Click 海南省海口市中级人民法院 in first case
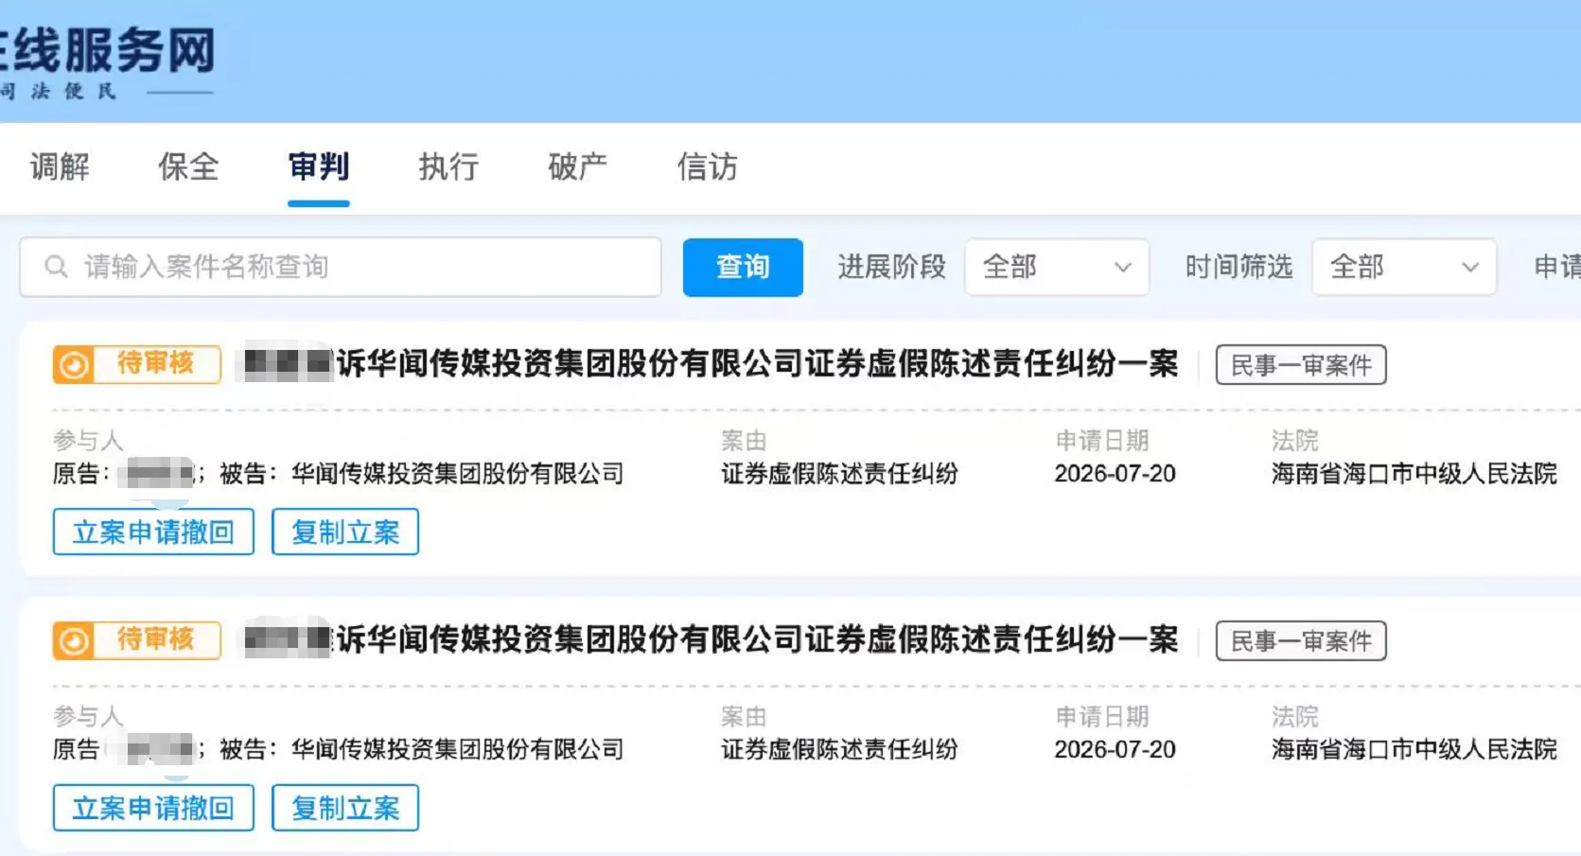This screenshot has height=856, width=1581. click(x=1414, y=473)
